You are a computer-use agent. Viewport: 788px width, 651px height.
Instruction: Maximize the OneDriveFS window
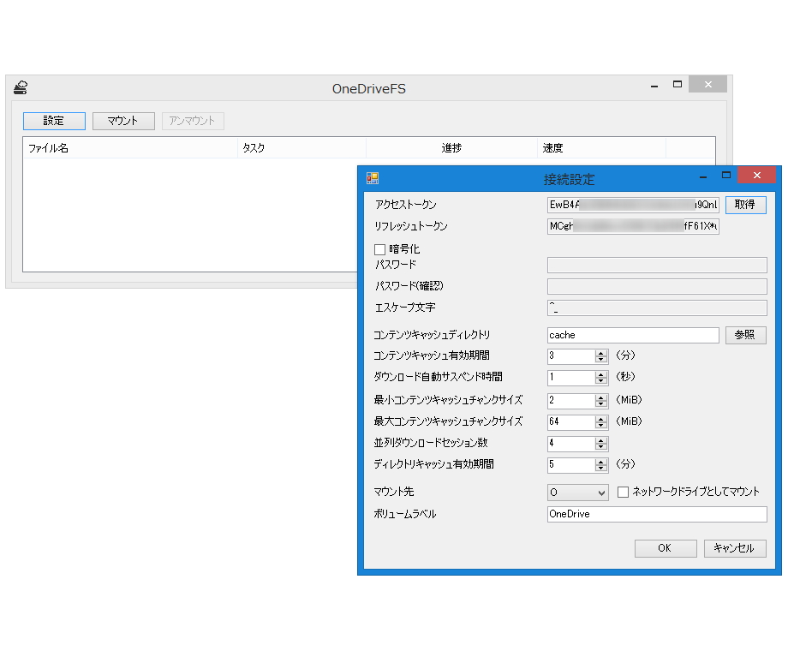click(678, 85)
